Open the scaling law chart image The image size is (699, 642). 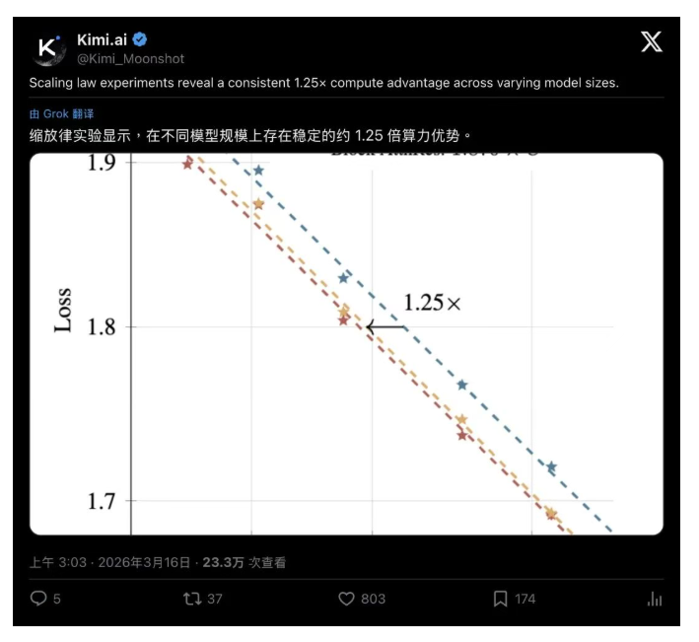click(346, 344)
